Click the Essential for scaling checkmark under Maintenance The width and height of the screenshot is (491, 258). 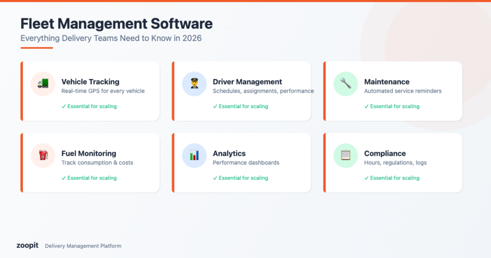367,106
